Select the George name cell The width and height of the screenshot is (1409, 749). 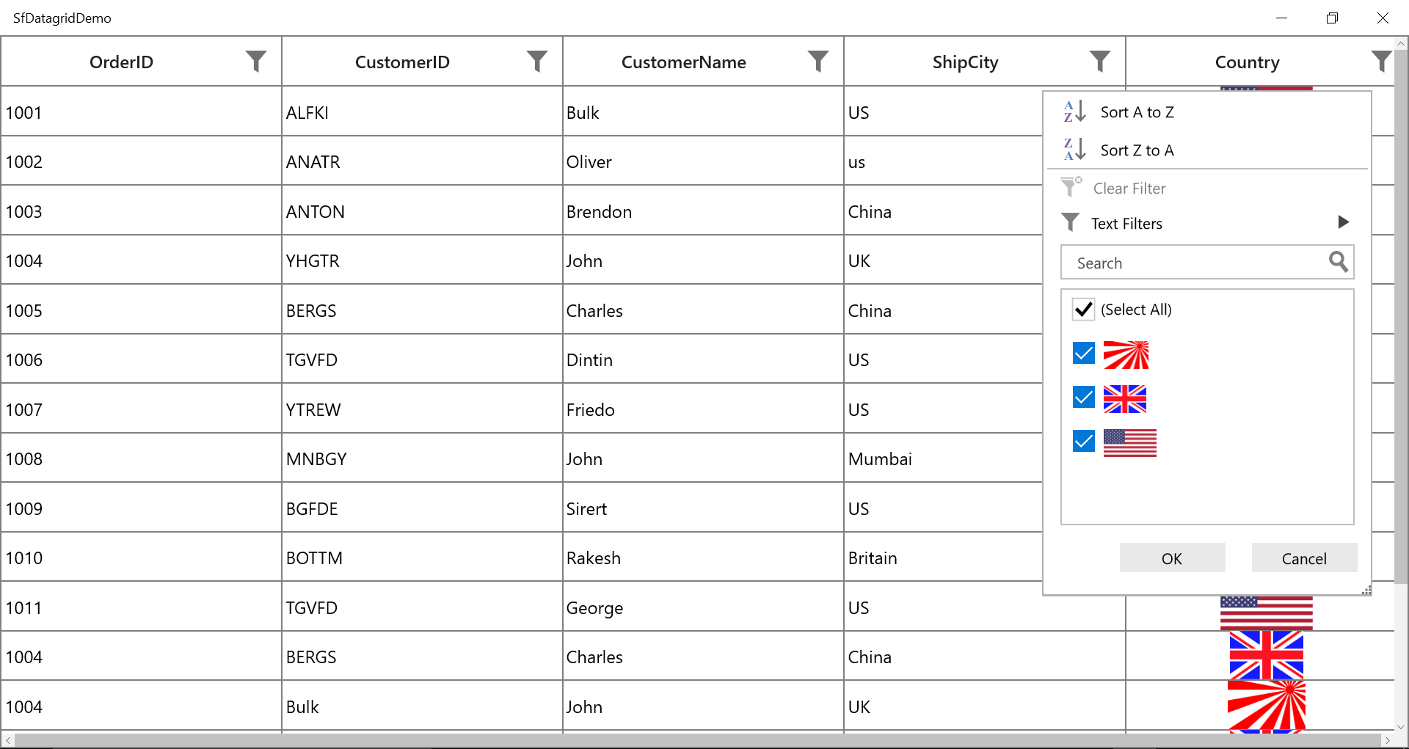(x=703, y=607)
